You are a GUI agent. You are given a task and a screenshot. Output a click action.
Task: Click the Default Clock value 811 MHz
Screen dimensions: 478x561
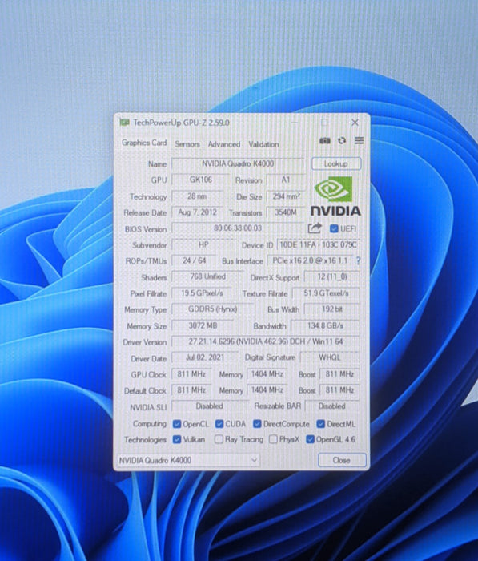pyautogui.click(x=191, y=390)
